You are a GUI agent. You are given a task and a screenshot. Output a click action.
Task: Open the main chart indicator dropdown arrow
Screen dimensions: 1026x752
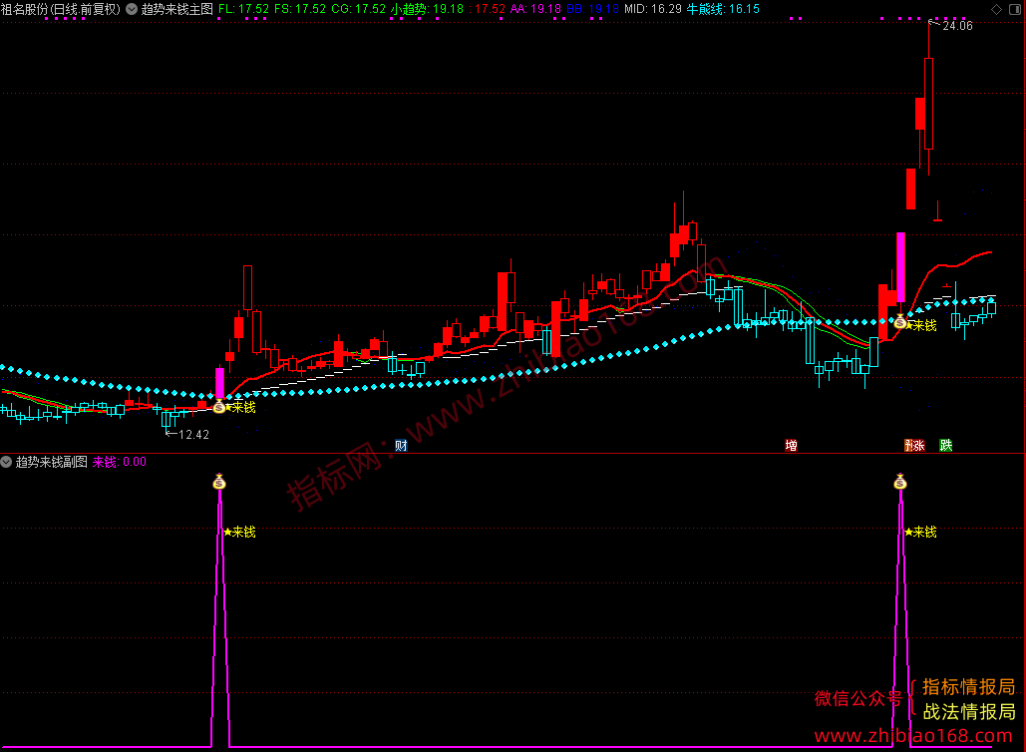(132, 9)
